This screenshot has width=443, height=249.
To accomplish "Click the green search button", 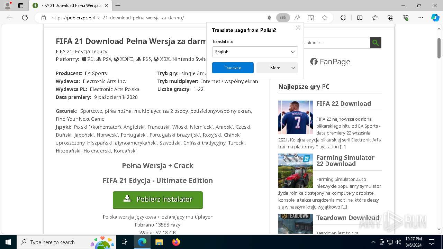I will (x=376, y=43).
